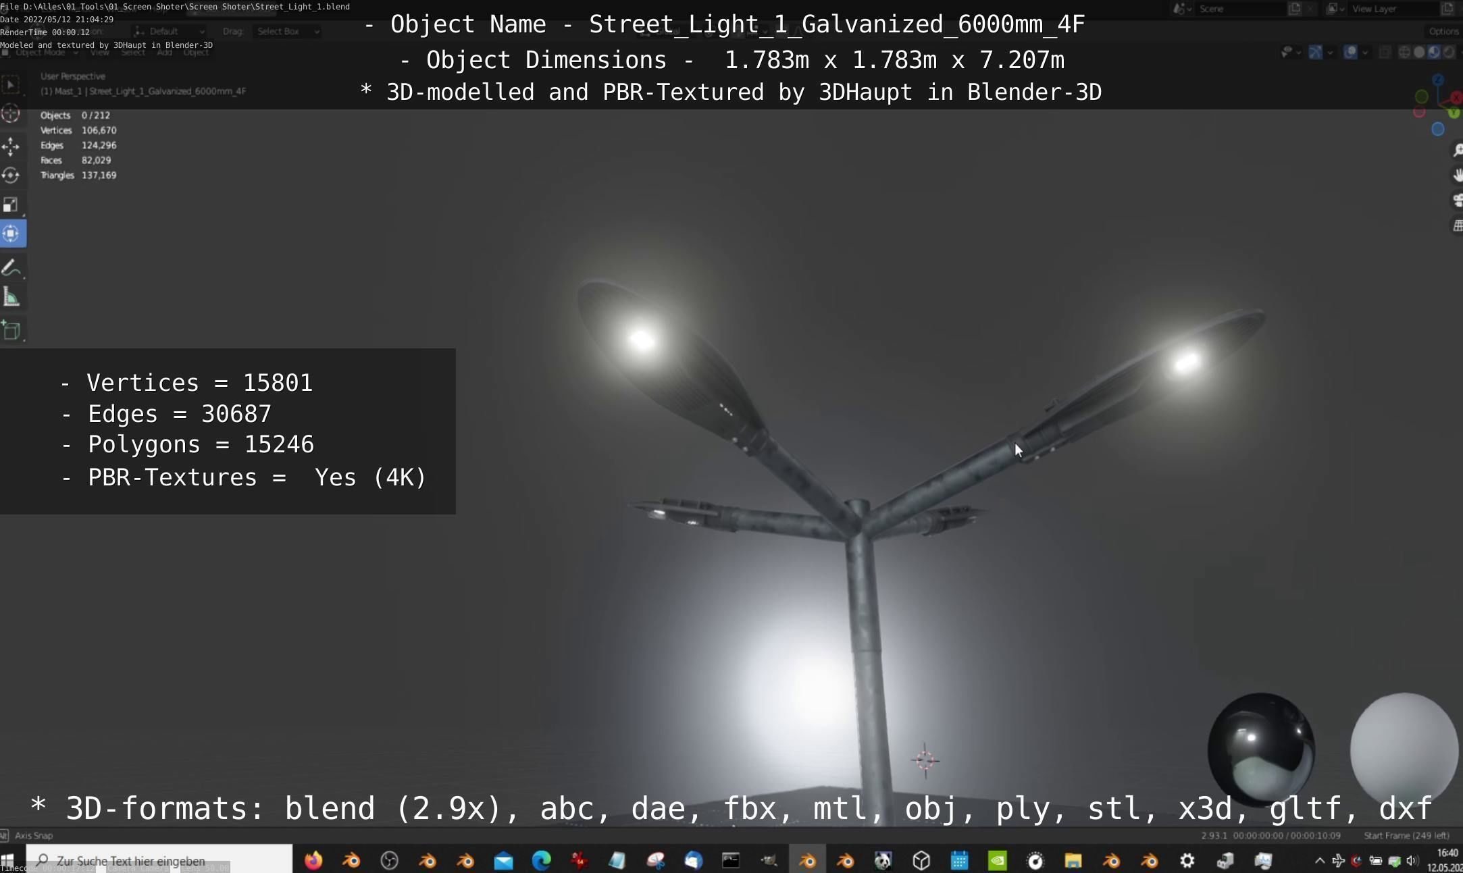Click the Axis Snap status text
The image size is (1463, 873).
(33, 835)
